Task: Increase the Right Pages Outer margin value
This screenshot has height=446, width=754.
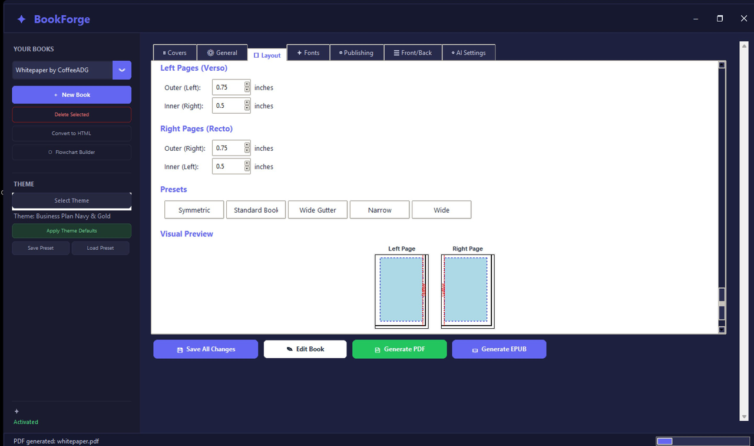Action: pos(247,145)
